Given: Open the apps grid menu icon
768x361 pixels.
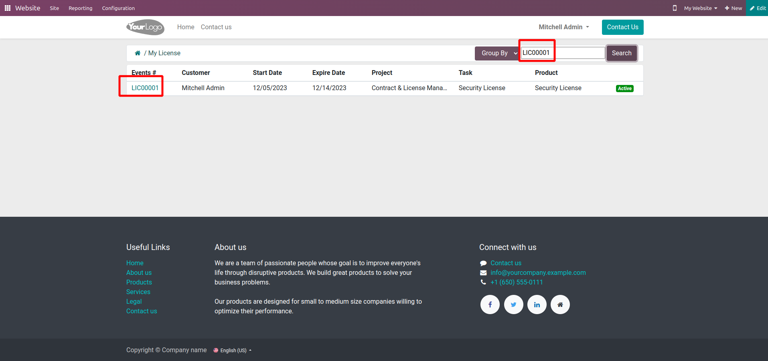Looking at the screenshot, I should click(8, 8).
